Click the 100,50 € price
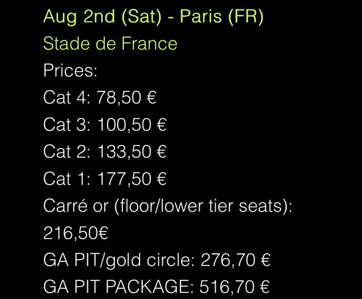 point(132,125)
